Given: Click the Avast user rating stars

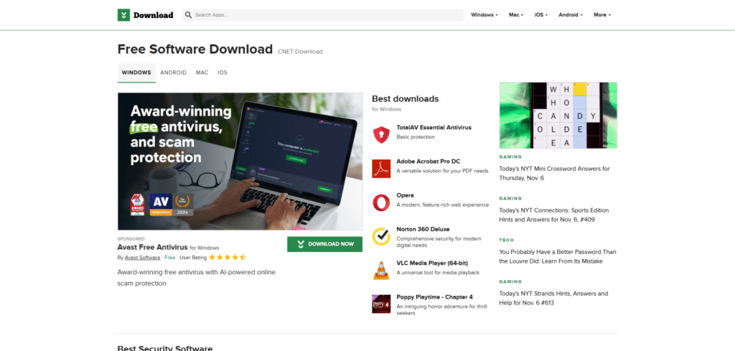Looking at the screenshot, I should [x=228, y=257].
